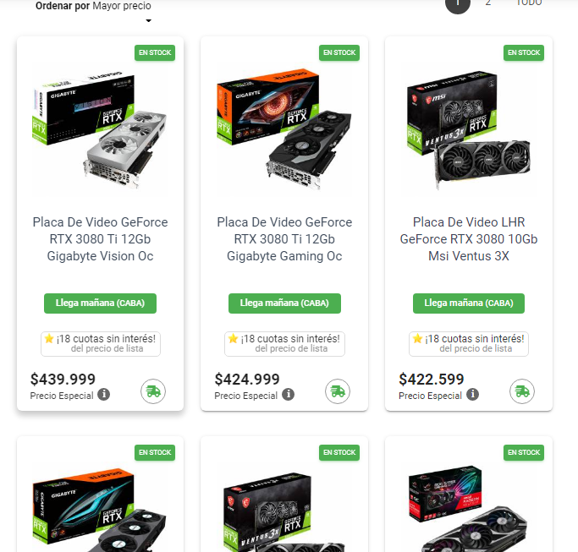Go to page 2 of results
This screenshot has height=552, width=578.
(x=488, y=3)
